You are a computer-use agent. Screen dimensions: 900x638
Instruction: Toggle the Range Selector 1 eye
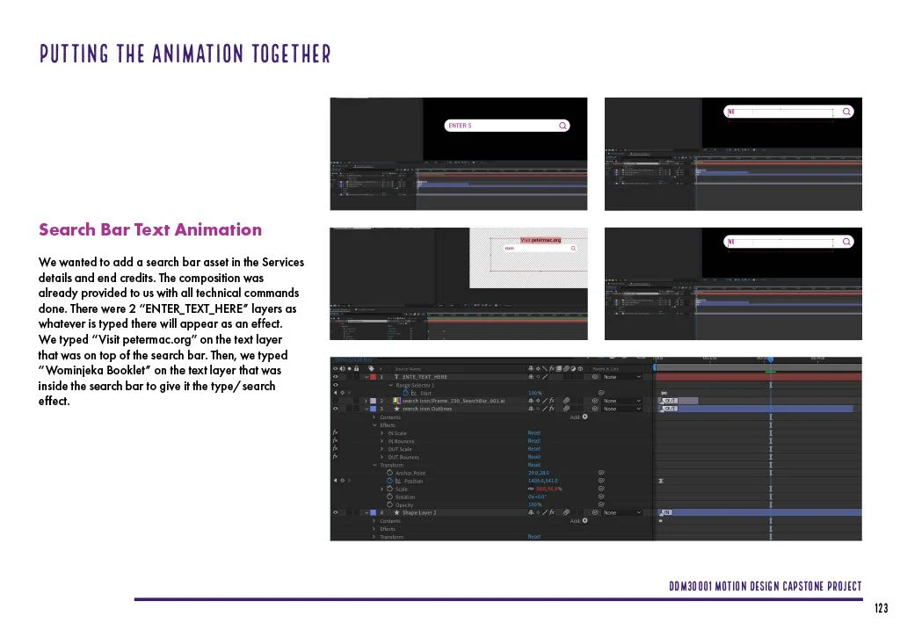point(335,385)
